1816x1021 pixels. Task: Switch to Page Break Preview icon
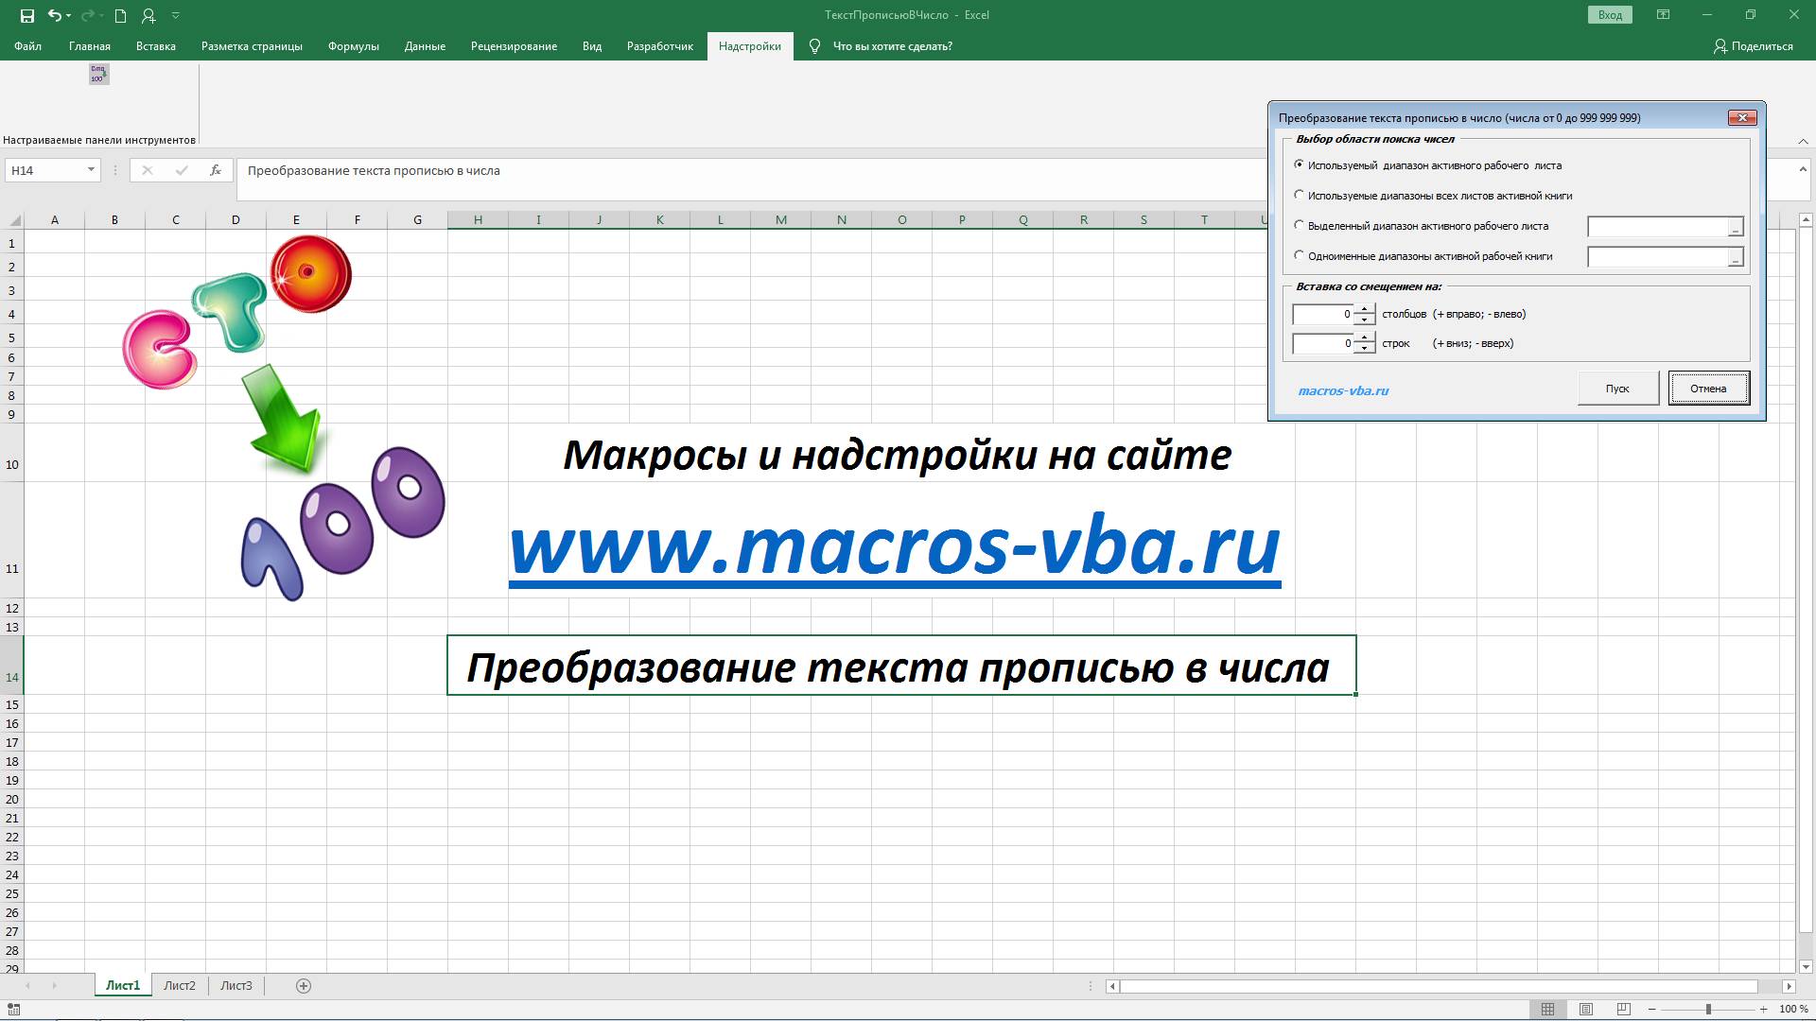coord(1623,1009)
